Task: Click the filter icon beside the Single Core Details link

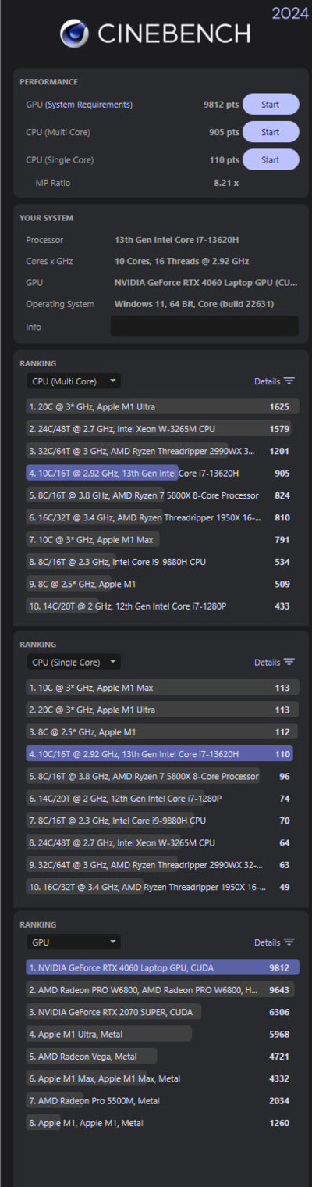Action: click(289, 662)
